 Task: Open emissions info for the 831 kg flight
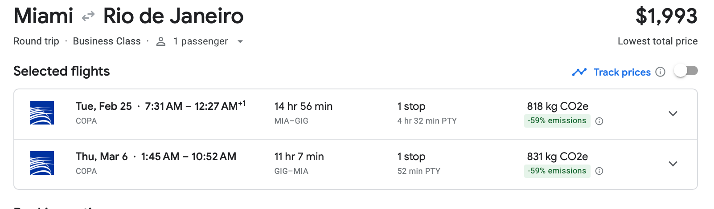(599, 171)
